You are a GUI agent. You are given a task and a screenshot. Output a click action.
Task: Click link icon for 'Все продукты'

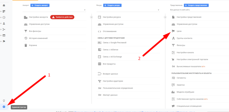tap(99, 64)
